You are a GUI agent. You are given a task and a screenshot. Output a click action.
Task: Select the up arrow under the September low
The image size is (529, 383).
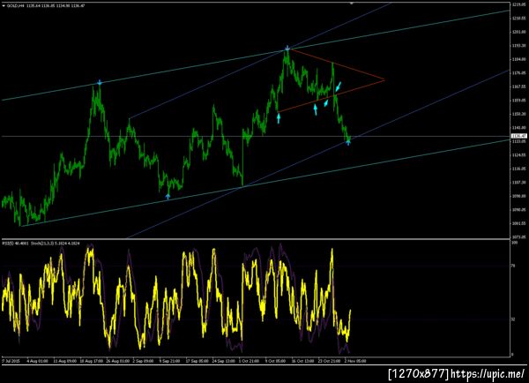pyautogui.click(x=168, y=196)
